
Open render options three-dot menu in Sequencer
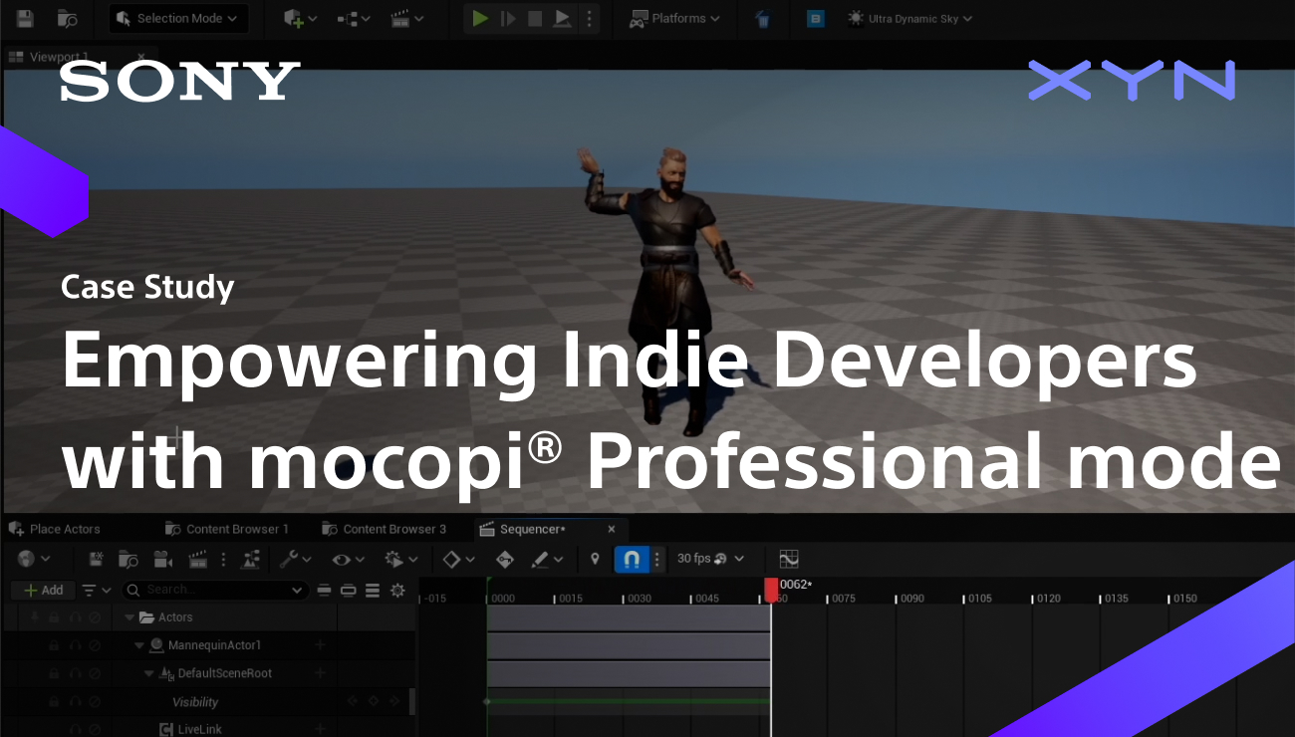coord(223,559)
